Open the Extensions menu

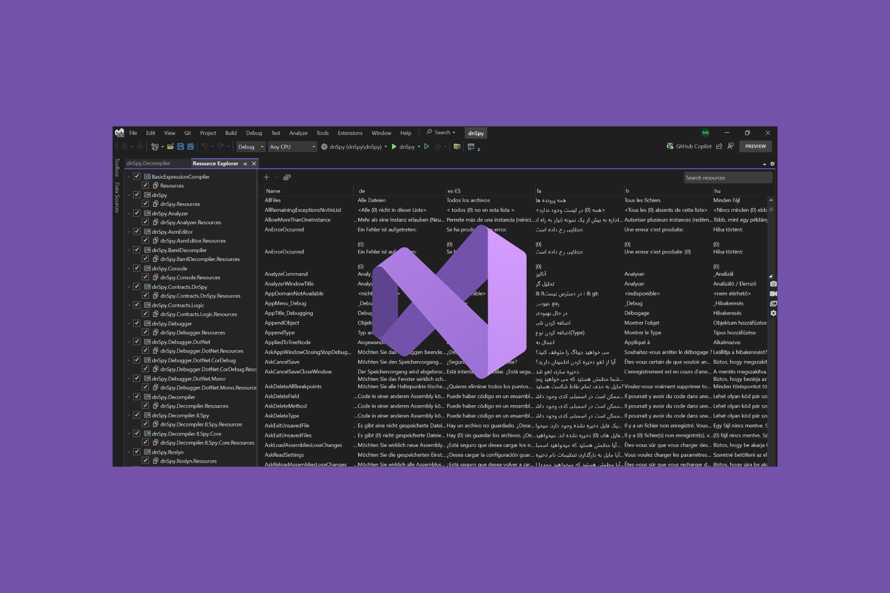[350, 133]
